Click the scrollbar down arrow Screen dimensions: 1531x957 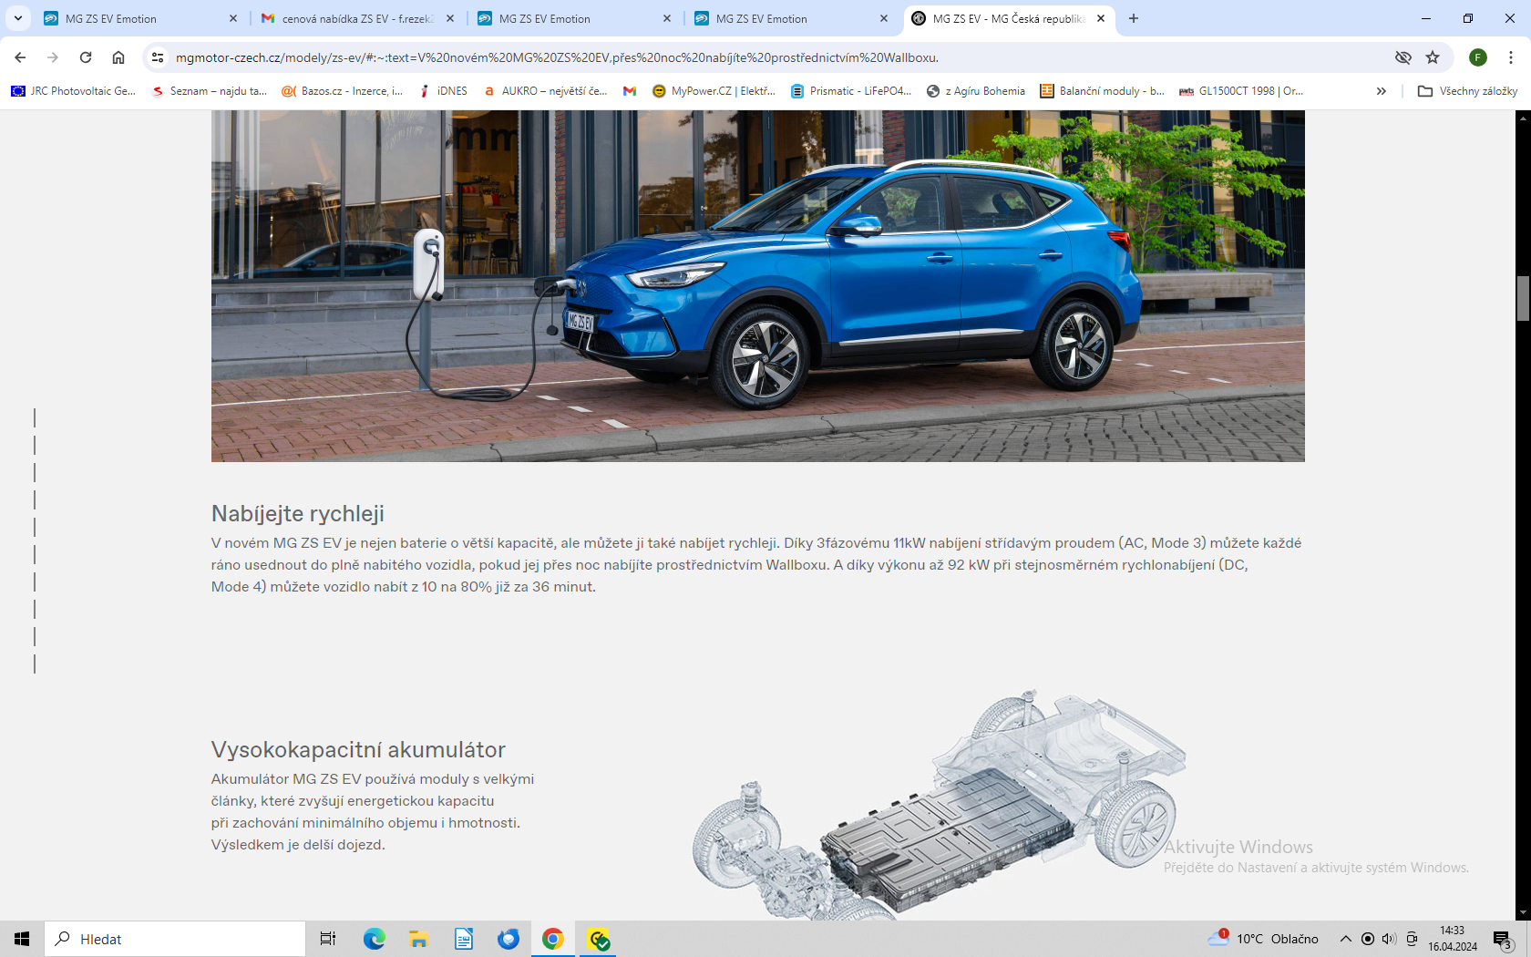click(x=1523, y=913)
